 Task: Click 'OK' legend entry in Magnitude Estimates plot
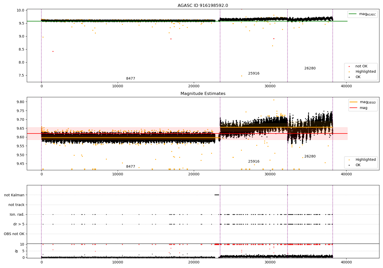click(358, 165)
